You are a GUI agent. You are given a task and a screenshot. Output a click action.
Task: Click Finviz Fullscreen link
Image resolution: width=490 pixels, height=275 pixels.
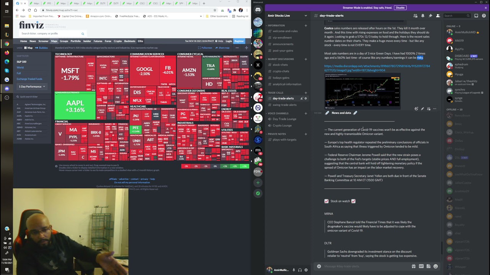click(x=205, y=48)
